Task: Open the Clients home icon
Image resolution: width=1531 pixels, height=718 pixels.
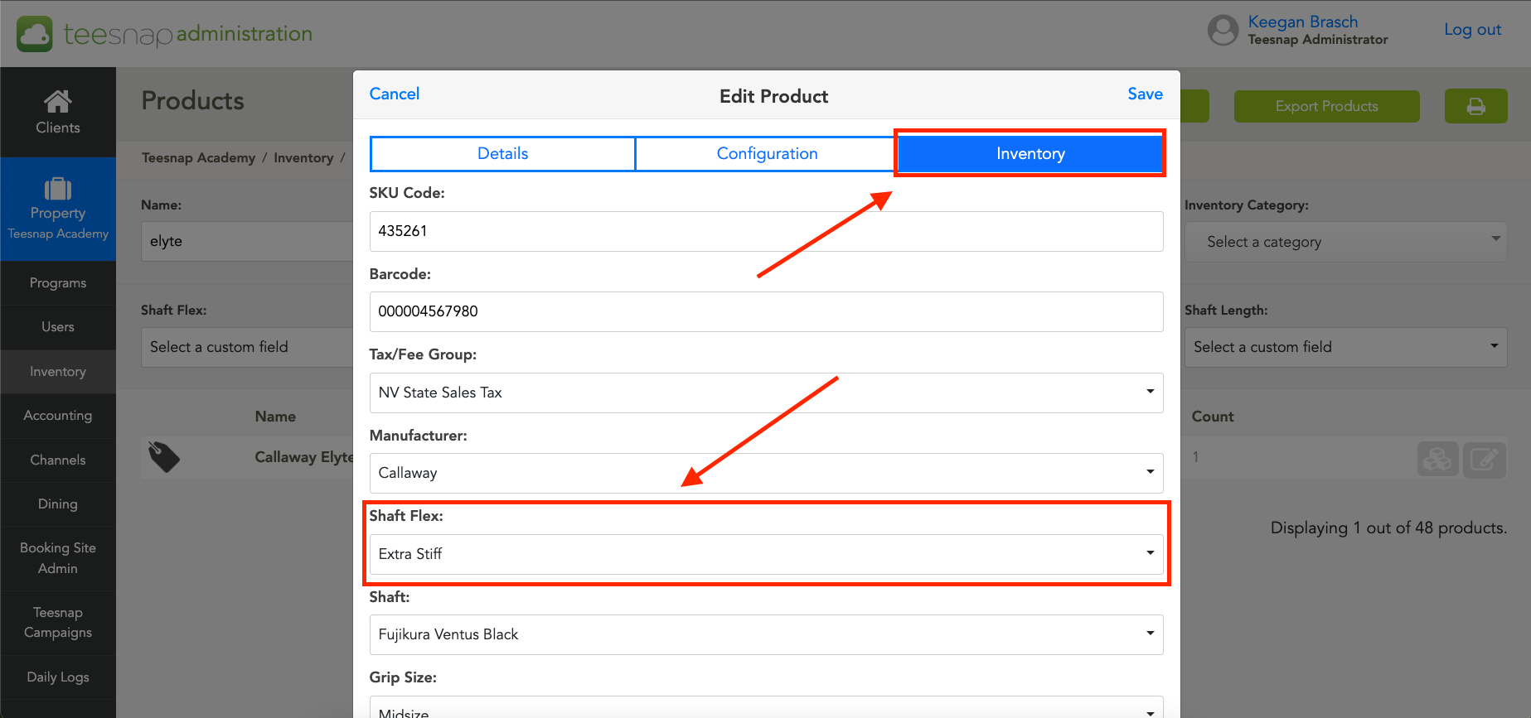Action: coord(58,101)
